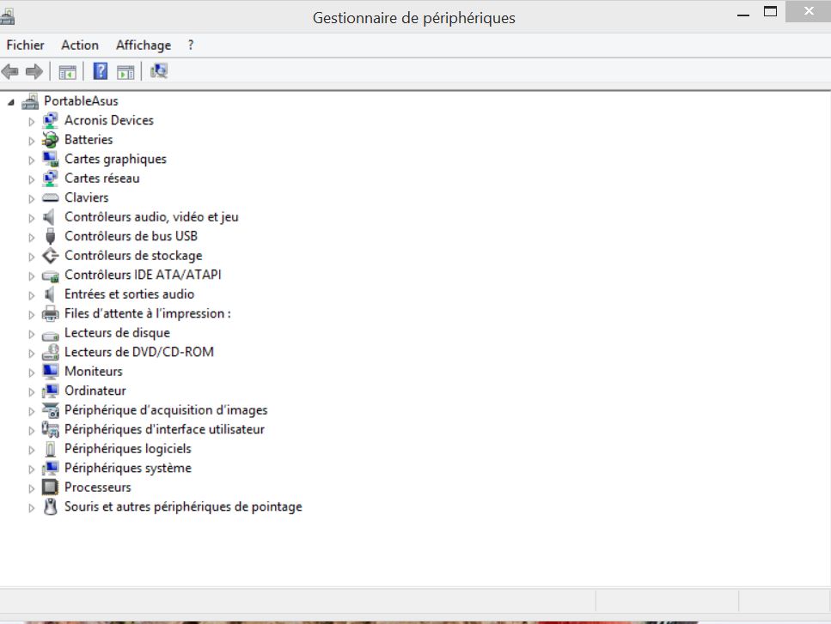Screen dimensions: 831x624
Task: Expand the Cartes graphiques node
Action: click(x=32, y=160)
